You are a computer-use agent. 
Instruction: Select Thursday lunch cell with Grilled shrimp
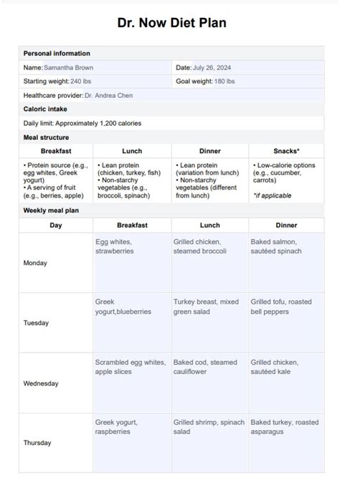tap(210, 443)
